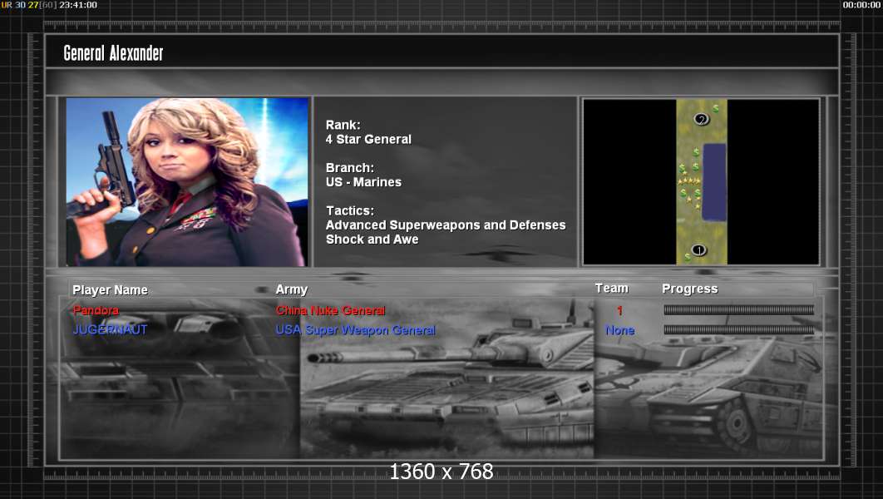The height and width of the screenshot is (499, 883).
Task: Click start position 2 marker on map
Action: click(701, 119)
